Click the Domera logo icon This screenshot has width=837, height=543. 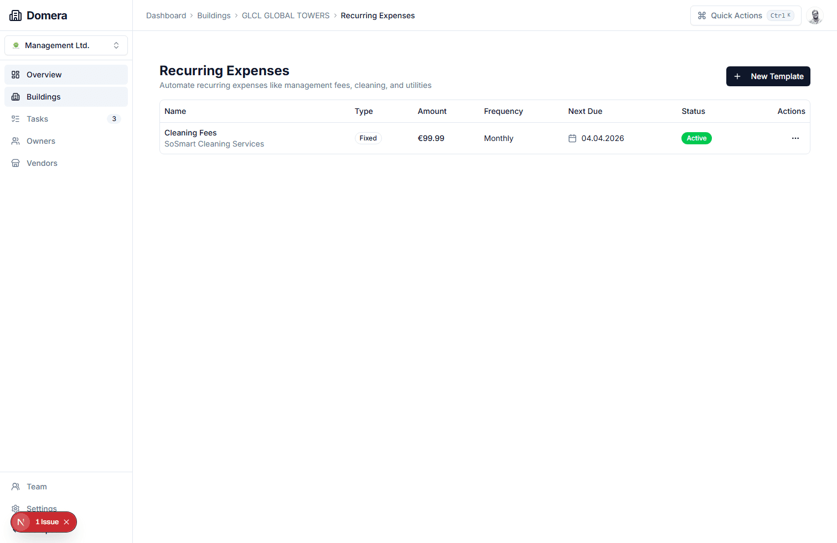click(15, 15)
